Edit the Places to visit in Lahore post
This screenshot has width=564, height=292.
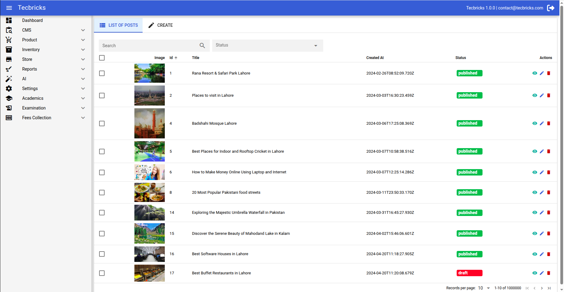tap(542, 96)
